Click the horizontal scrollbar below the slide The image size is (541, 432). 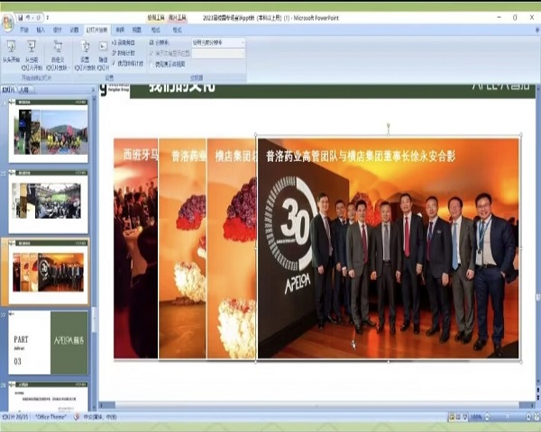(316, 405)
